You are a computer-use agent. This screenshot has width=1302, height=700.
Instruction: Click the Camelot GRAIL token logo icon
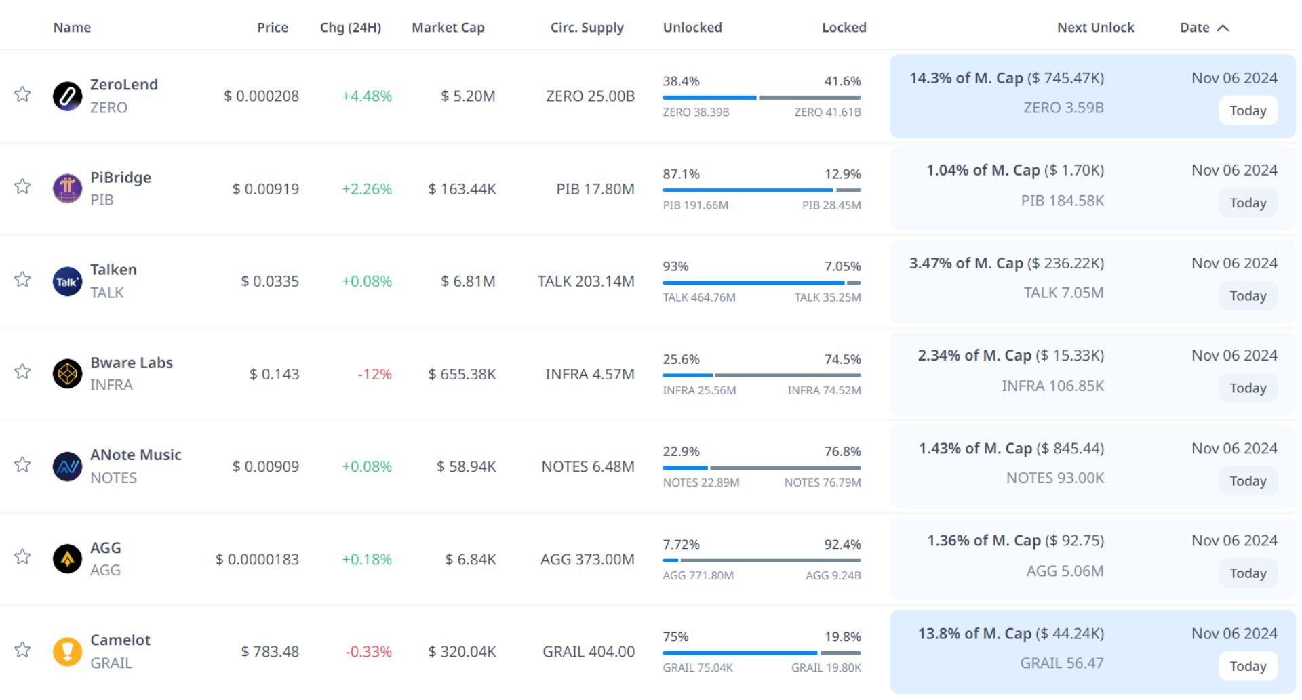tap(67, 651)
